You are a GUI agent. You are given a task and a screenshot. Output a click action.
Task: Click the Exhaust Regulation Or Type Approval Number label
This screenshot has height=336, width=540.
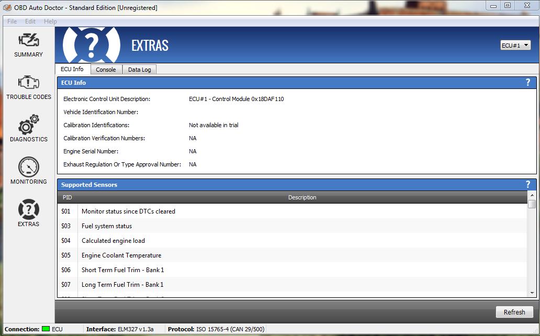122,164
